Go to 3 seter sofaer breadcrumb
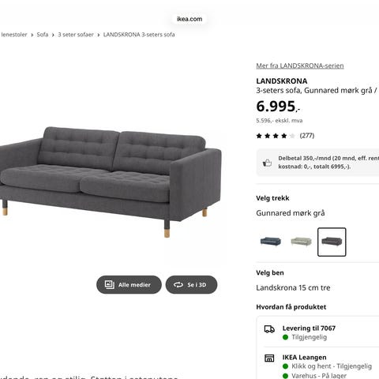The width and height of the screenshot is (379, 379). point(76,35)
